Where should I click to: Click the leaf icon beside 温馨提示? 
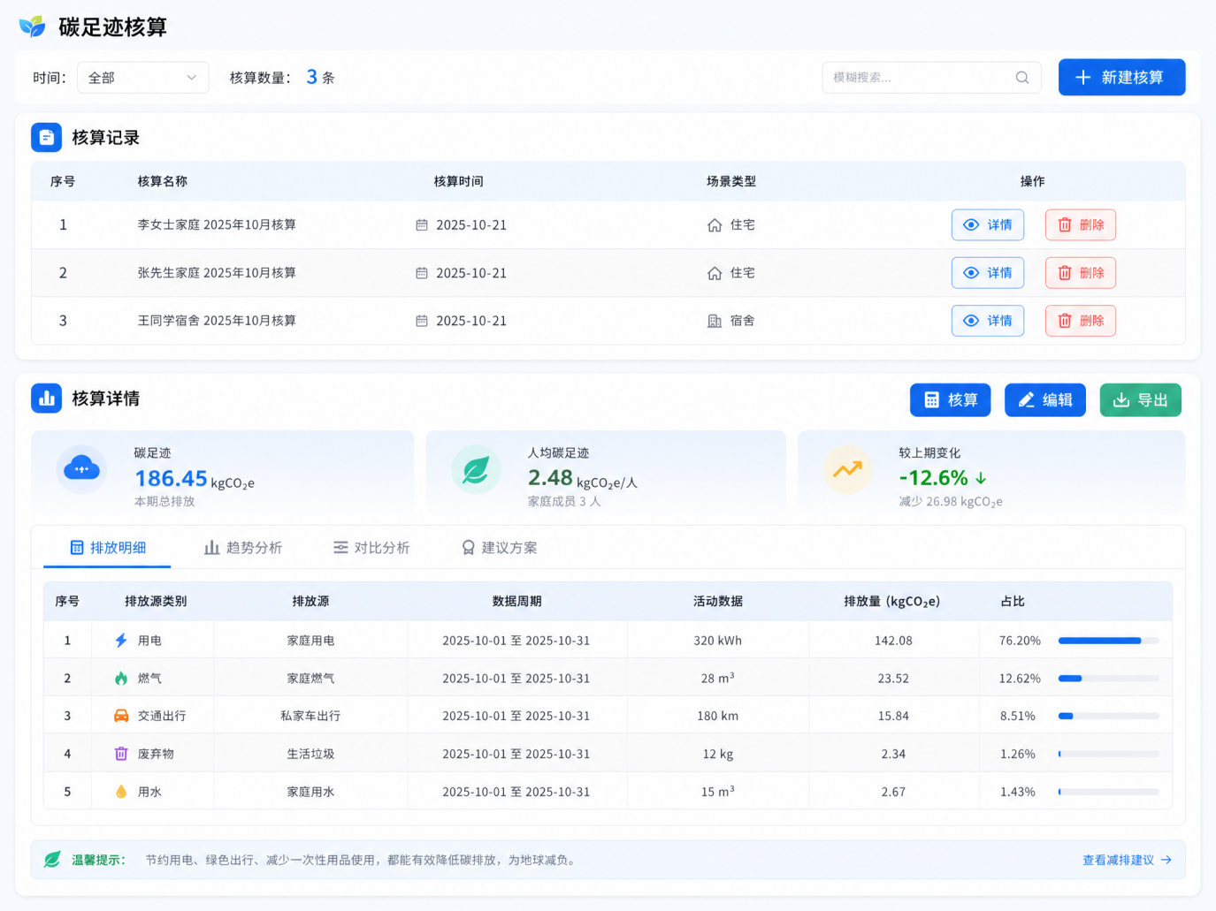tap(52, 860)
